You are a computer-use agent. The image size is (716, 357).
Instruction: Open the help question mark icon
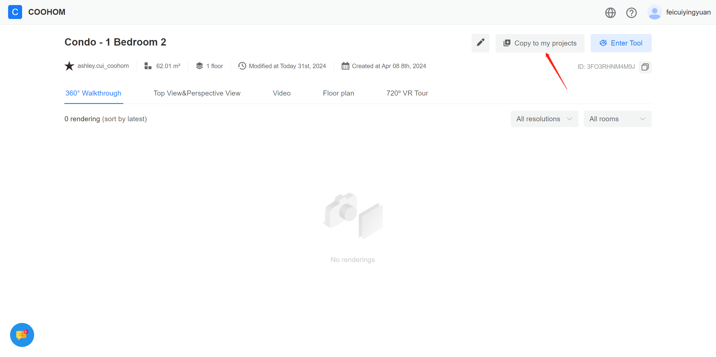pyautogui.click(x=631, y=13)
